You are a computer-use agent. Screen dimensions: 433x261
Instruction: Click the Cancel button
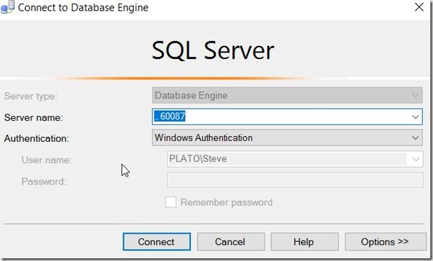click(231, 242)
